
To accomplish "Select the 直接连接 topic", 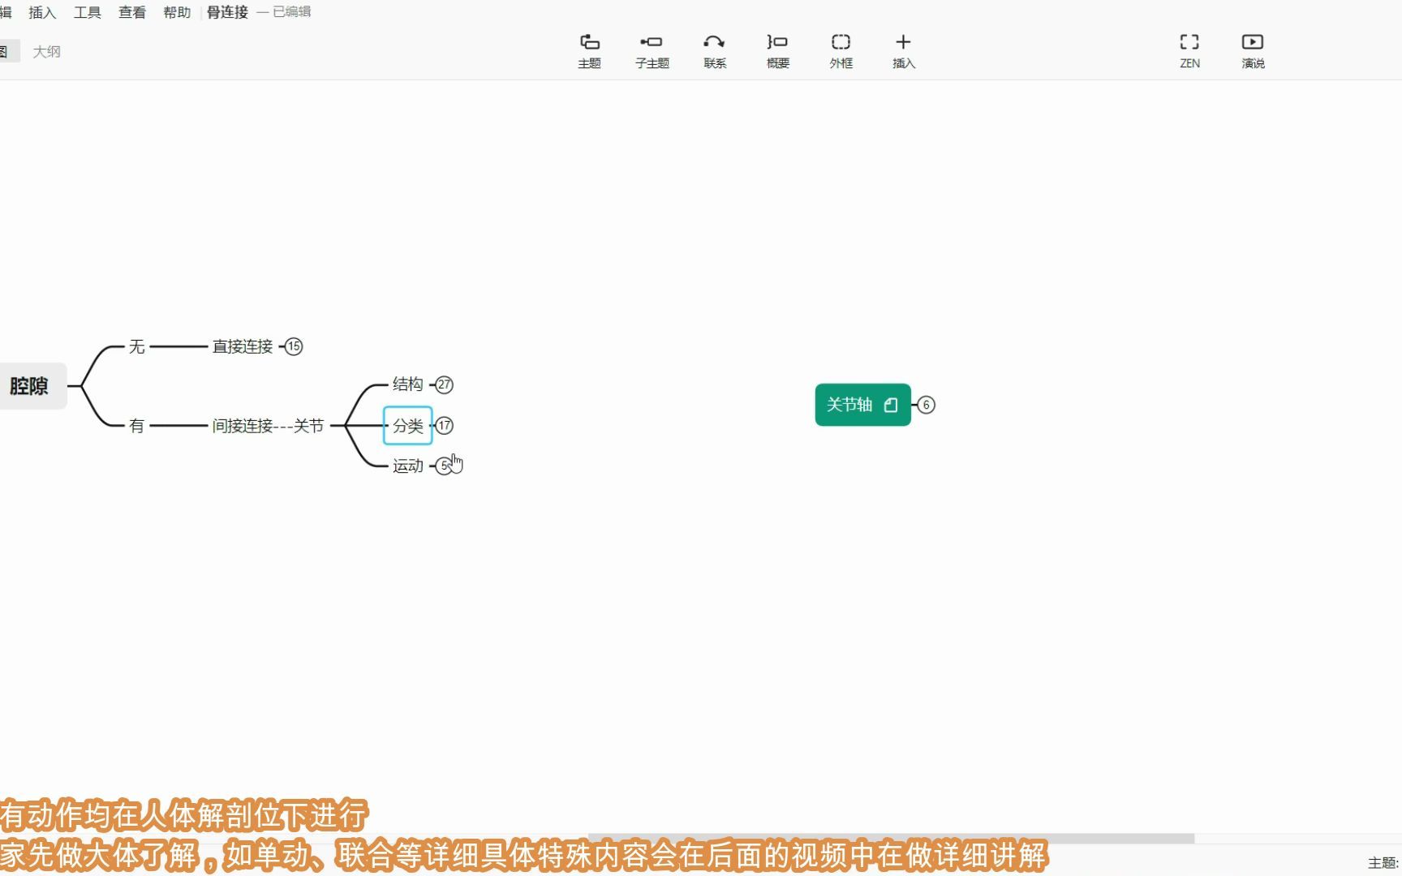I will tap(243, 346).
